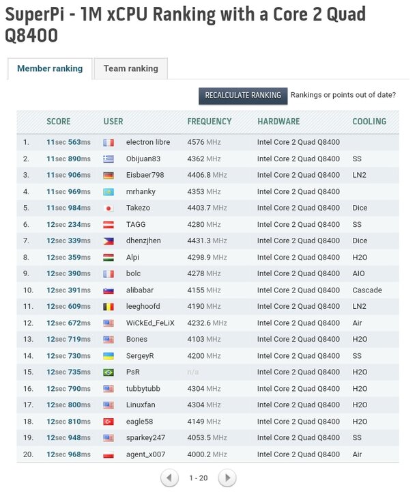Viewport: 417px width, 492px height.
Task: Click the Recalculate Ranking button
Action: coord(243,96)
